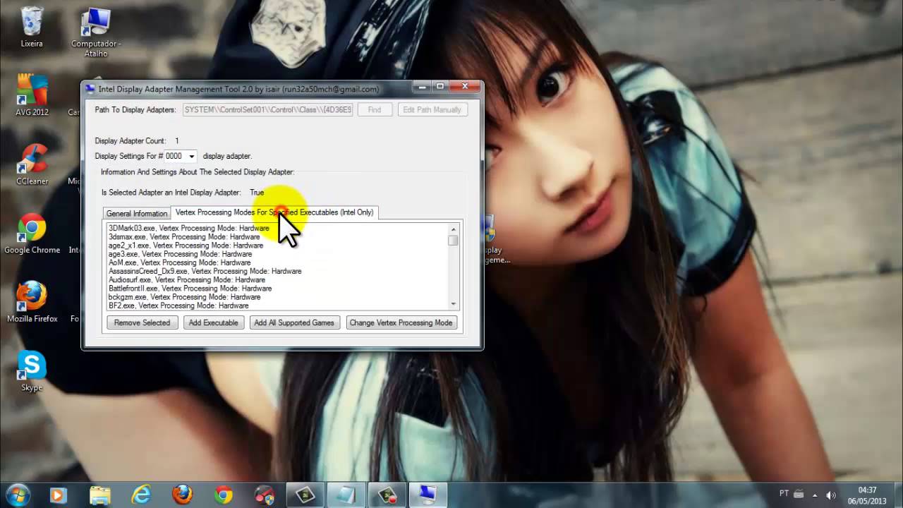Launch Chrome from the taskbar

coord(224,495)
